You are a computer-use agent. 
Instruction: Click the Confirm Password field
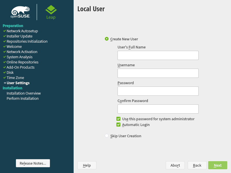tap(158, 109)
